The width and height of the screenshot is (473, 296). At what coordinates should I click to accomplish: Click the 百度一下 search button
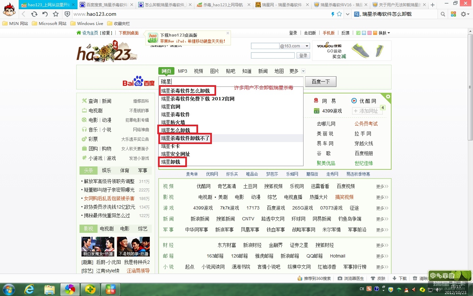click(321, 82)
